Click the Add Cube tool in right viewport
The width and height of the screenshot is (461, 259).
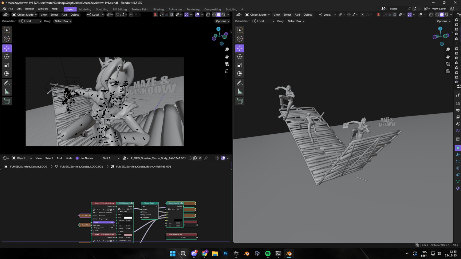(x=240, y=101)
